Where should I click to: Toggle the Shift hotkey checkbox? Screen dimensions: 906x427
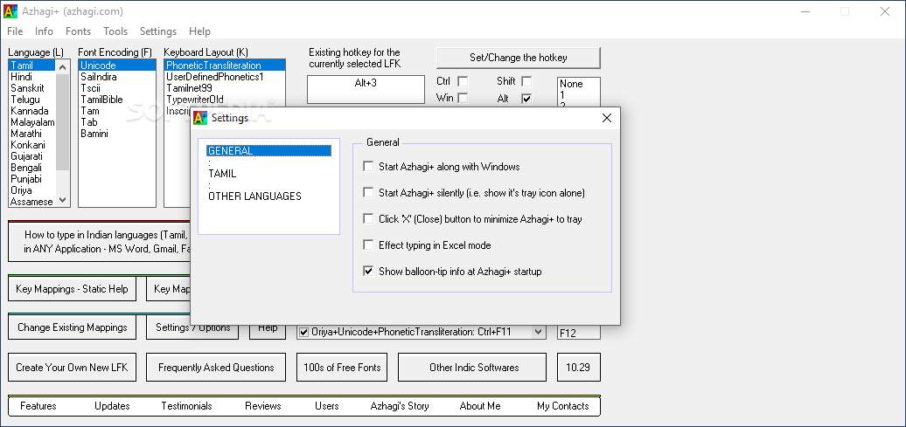pyautogui.click(x=526, y=81)
